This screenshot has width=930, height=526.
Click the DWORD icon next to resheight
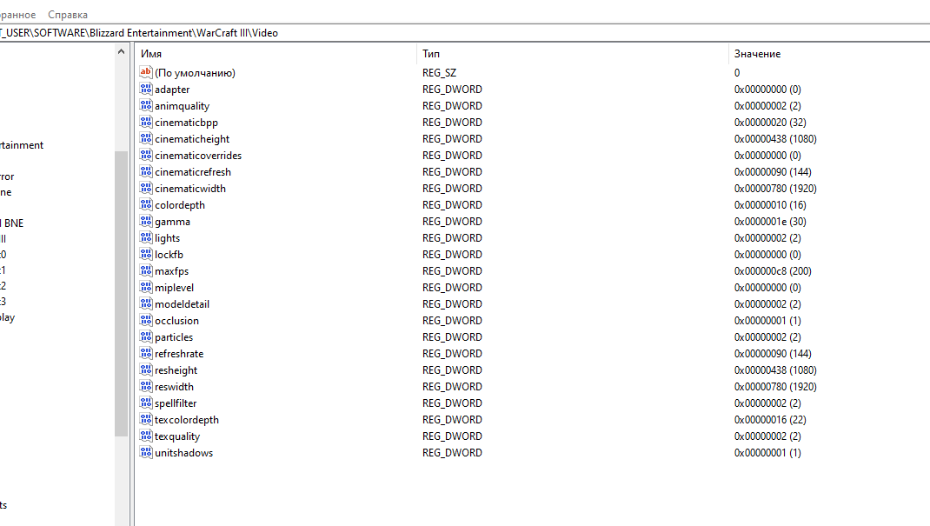[146, 370]
